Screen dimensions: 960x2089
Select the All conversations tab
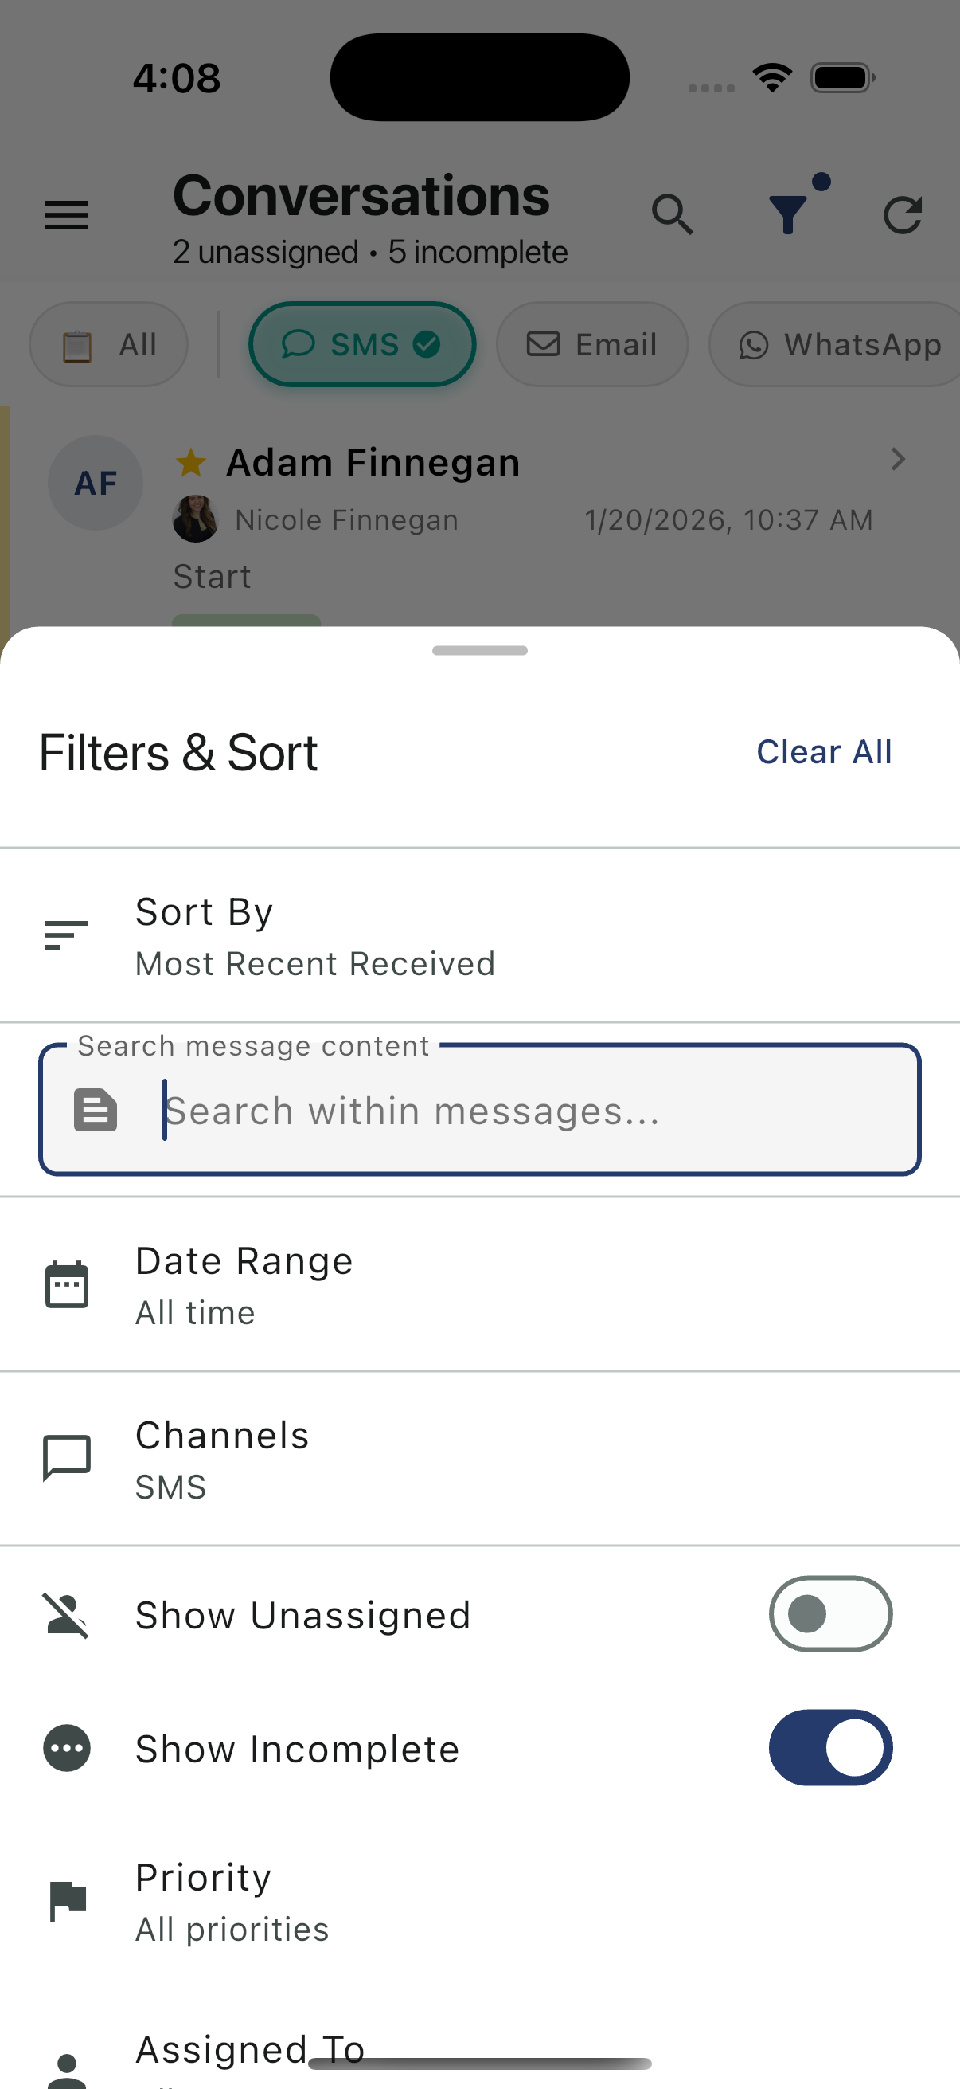tap(108, 345)
